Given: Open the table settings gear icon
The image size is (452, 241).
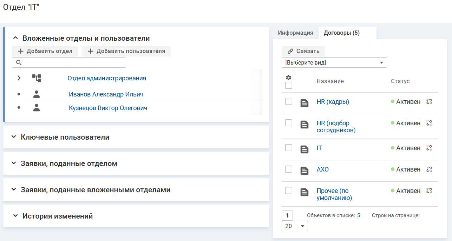Looking at the screenshot, I should 289,78.
